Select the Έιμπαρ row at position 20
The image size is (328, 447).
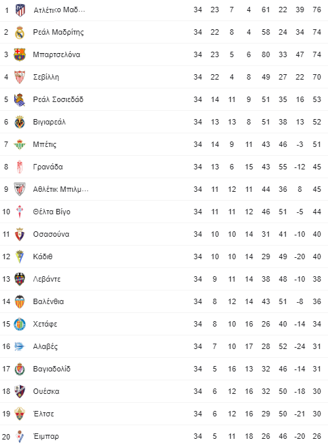(164, 436)
